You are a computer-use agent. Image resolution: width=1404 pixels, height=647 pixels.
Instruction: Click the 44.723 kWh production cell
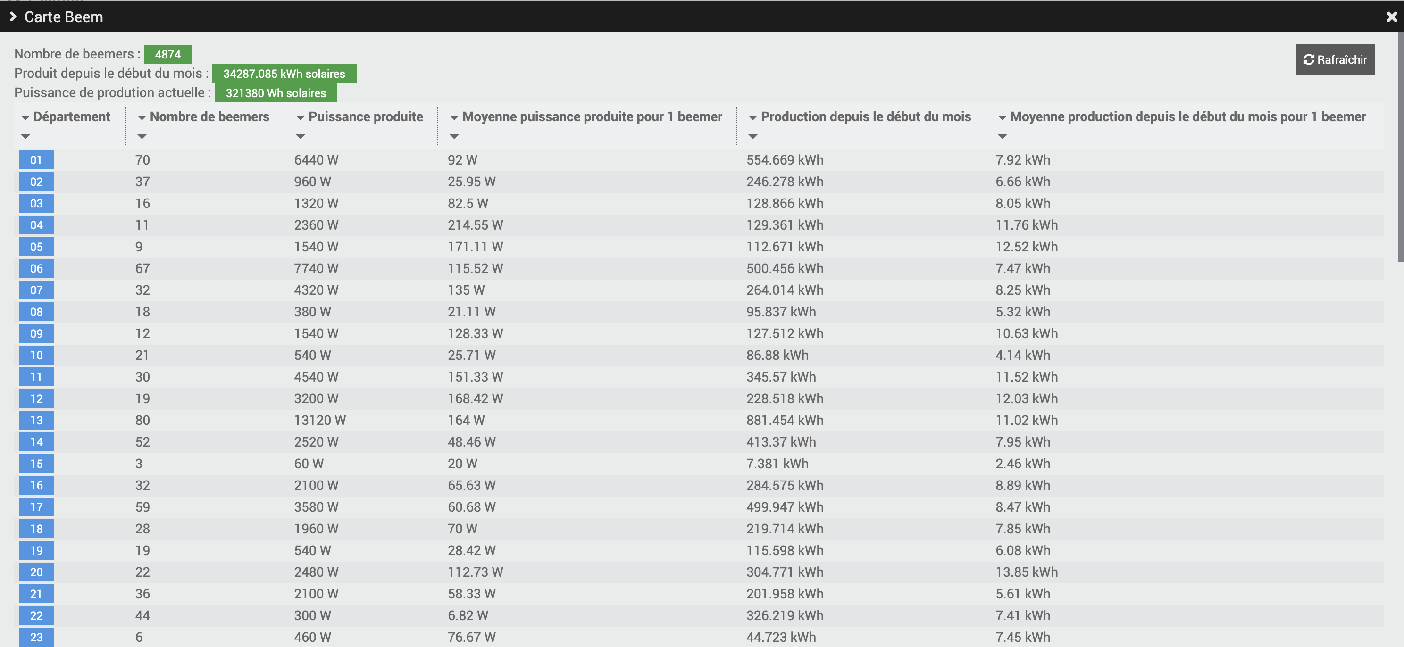tap(781, 637)
